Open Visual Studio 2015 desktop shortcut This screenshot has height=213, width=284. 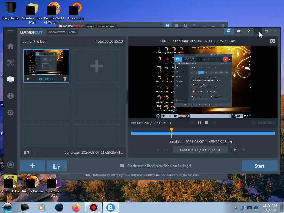click(54, 186)
